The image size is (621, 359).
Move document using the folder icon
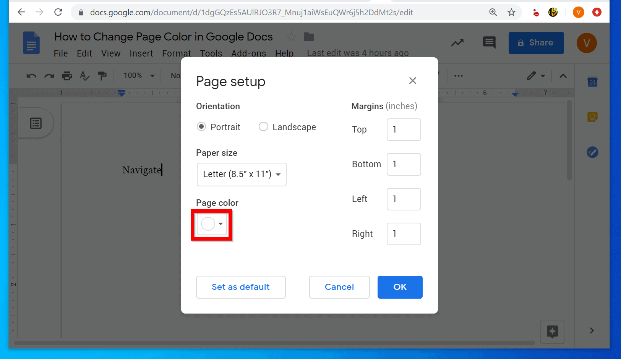(309, 37)
